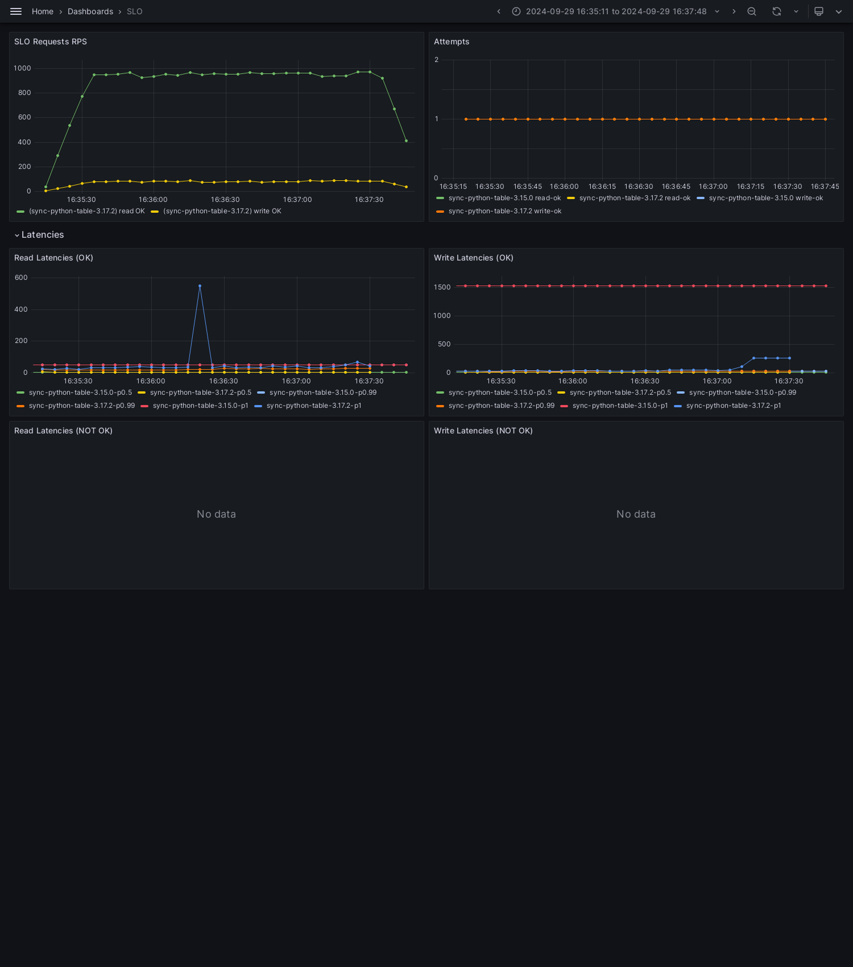Toggle read OK series in RPS legend
The image size is (853, 967).
click(87, 211)
